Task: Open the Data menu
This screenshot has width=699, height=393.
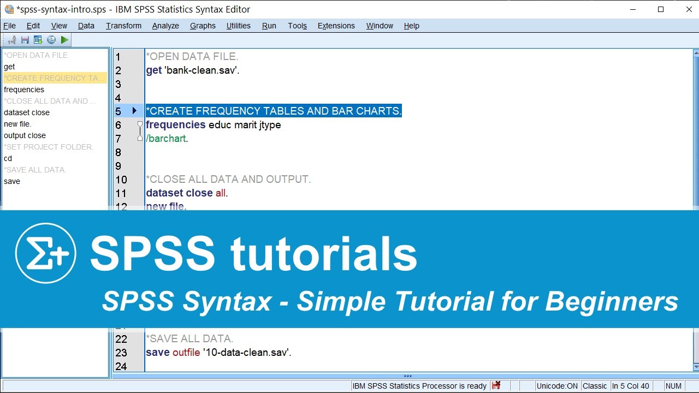Action: tap(86, 26)
